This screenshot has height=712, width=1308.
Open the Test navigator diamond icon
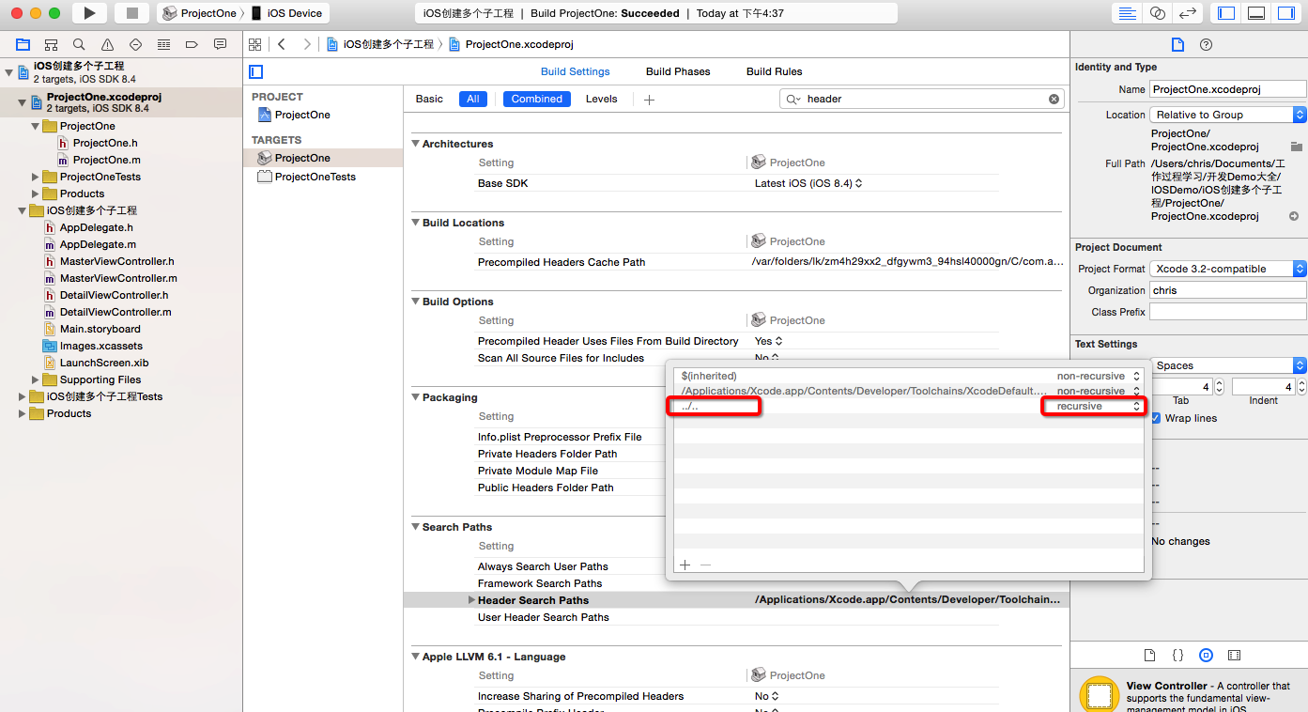(x=135, y=44)
